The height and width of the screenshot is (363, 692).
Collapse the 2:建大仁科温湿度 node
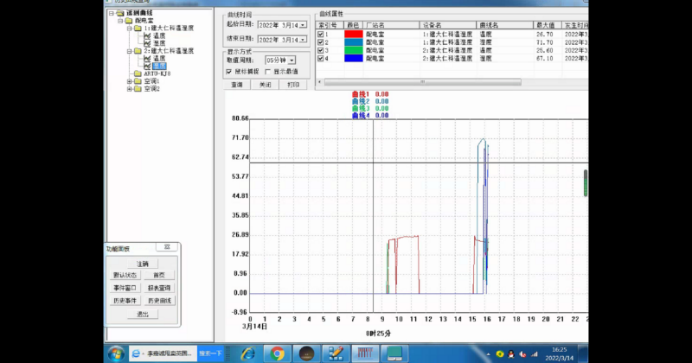tap(129, 51)
